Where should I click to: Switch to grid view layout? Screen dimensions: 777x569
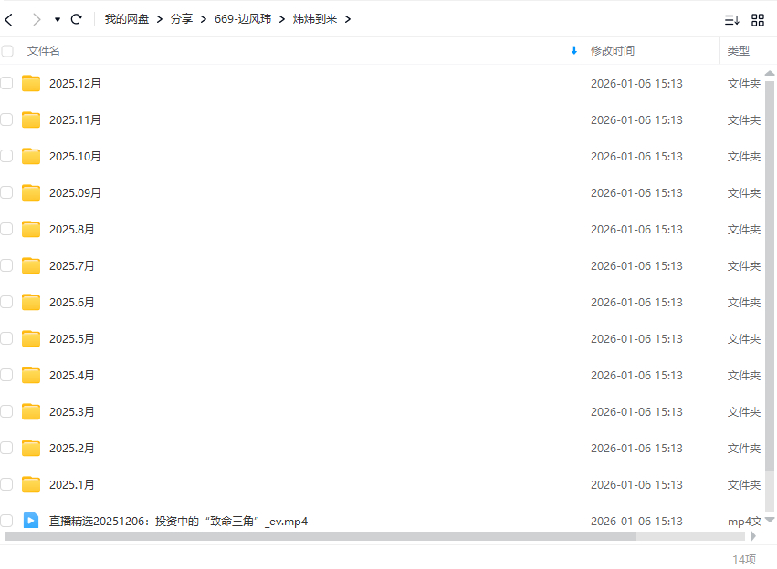click(x=758, y=20)
